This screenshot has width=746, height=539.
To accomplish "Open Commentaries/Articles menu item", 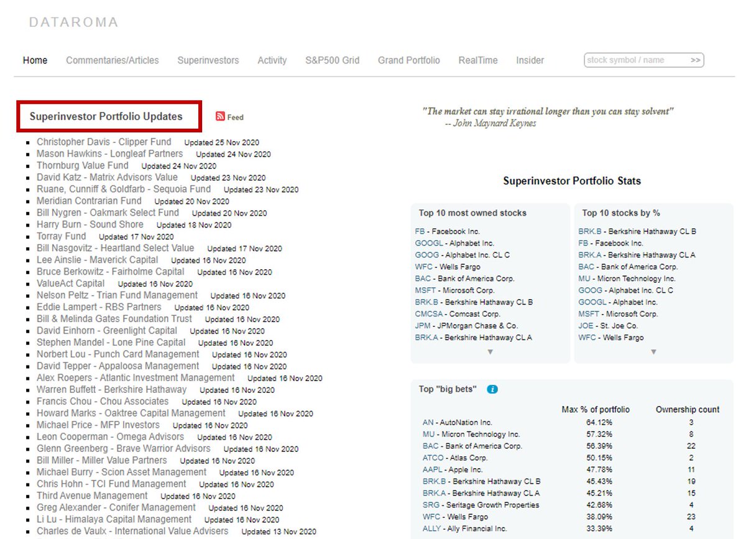I will 113,60.
